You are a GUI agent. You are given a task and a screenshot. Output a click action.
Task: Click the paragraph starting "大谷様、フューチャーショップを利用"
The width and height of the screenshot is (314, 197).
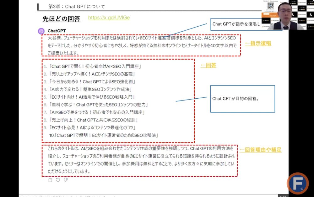pyautogui.click(x=142, y=45)
